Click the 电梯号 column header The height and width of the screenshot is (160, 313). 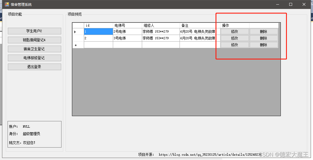click(x=127, y=25)
